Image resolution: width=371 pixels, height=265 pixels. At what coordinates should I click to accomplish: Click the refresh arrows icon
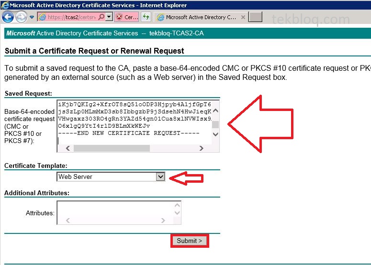tap(146, 17)
